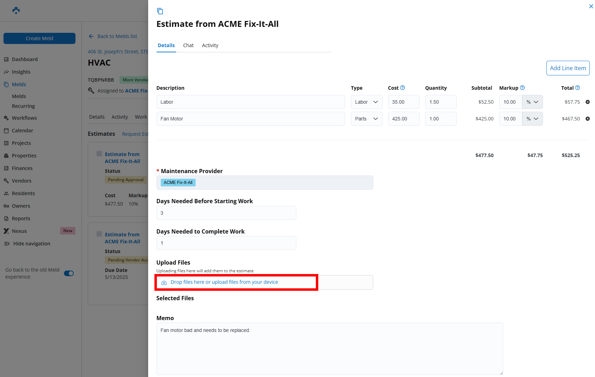Toggle the old Meld experience switch
Viewport: 595px width, 377px height.
click(x=69, y=273)
